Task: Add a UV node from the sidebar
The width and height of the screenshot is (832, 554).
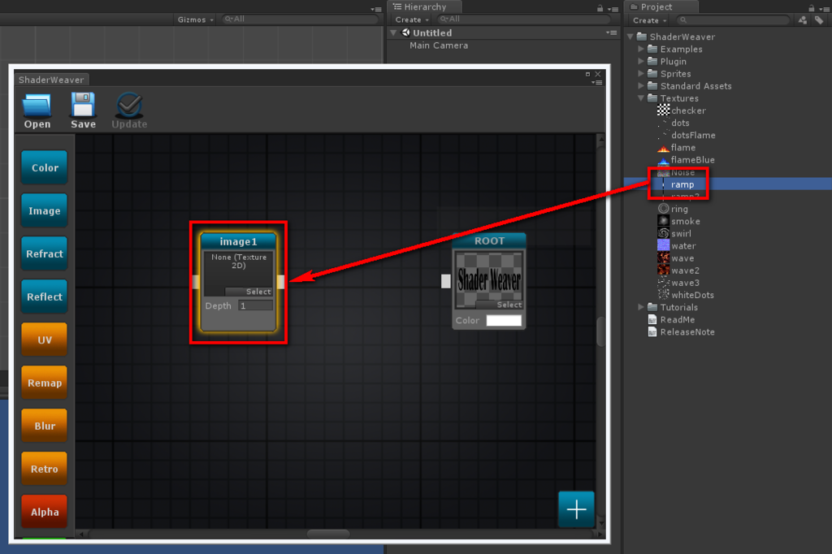Action: [45, 340]
